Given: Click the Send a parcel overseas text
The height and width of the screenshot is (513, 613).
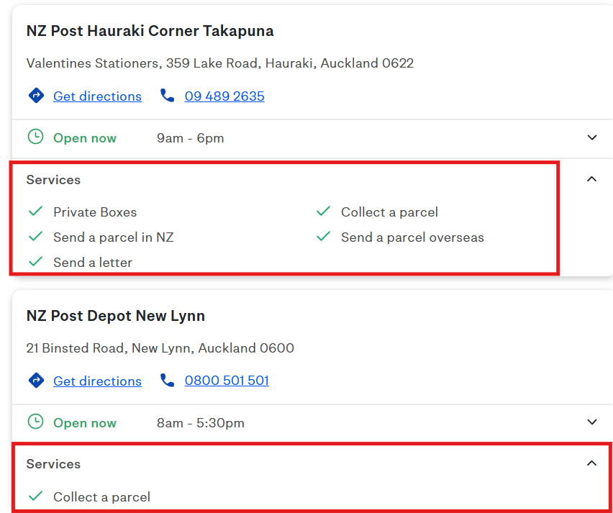Looking at the screenshot, I should (x=412, y=237).
